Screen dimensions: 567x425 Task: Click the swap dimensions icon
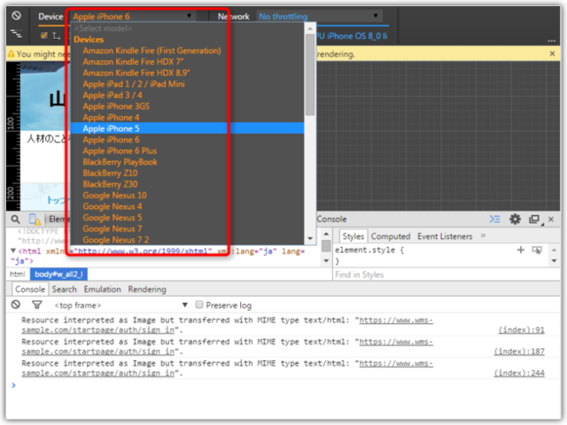(56, 35)
